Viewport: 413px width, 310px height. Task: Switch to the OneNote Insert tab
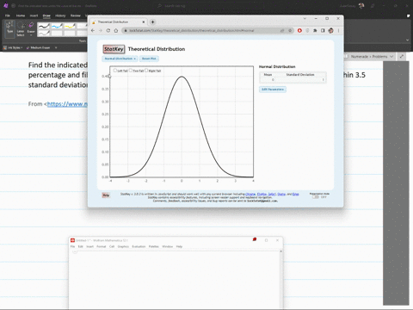pos(34,15)
